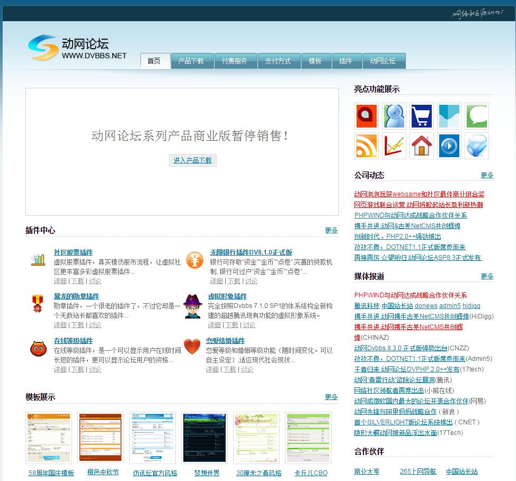Open the 仿讯坛官方风格 template thumbnail
The width and height of the screenshot is (516, 481).
point(153,438)
